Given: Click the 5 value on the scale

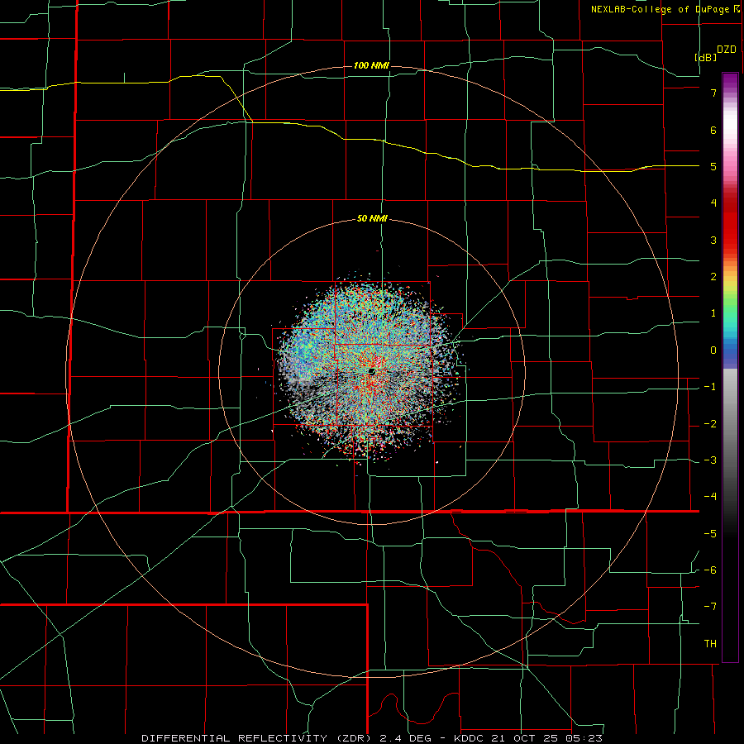Looking at the screenshot, I should pos(713,166).
